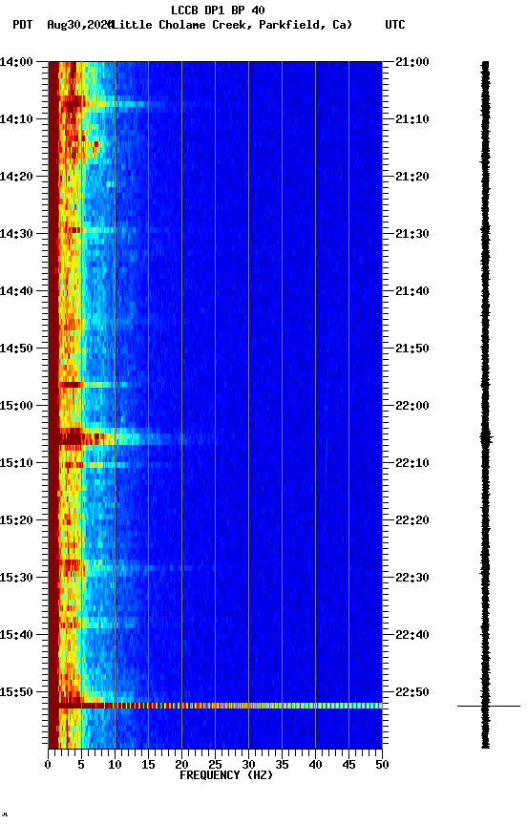
Task: Click the 'Little Cholame Creek, Parkfield, Ca' subtitle
Action: [231, 25]
